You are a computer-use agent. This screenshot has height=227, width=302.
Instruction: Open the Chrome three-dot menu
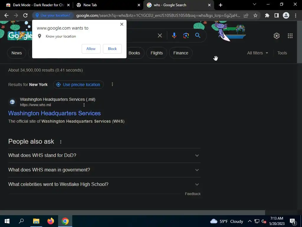tap(296, 15)
